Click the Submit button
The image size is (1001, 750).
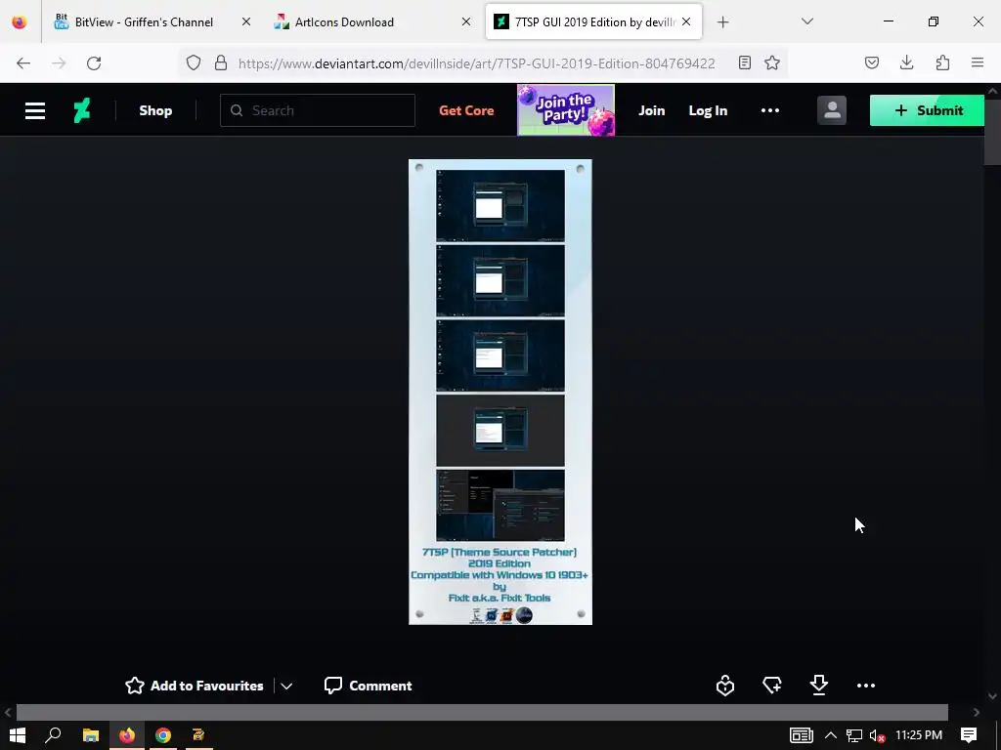[x=927, y=110]
